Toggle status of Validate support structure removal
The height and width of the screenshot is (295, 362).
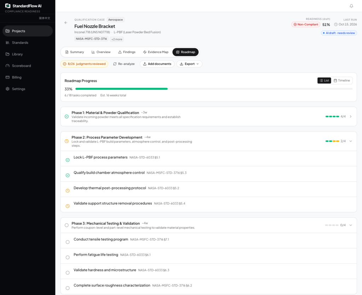click(x=68, y=206)
